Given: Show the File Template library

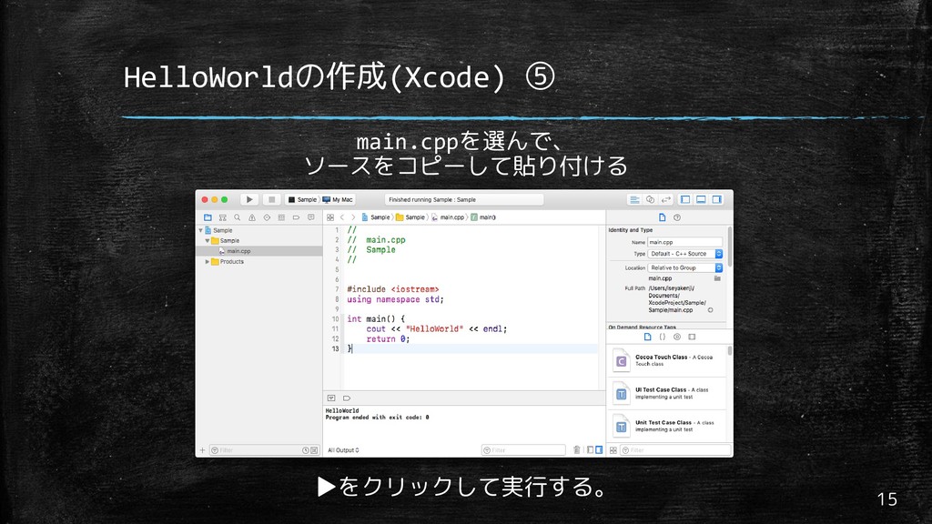Looking at the screenshot, I should pos(648,337).
